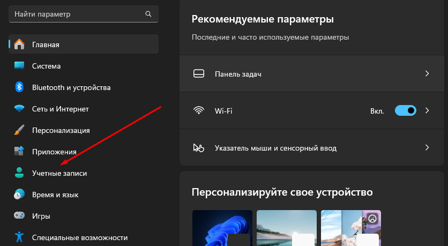448x246 pixels.
Task: Click the Wi-Fi signal icon in recommended settings
Action: coord(199,110)
